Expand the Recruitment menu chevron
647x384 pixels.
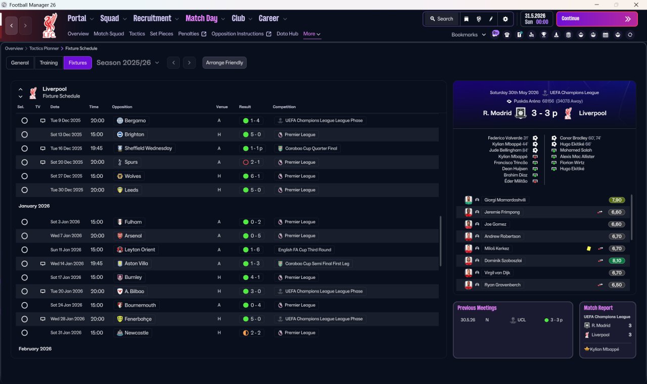(177, 19)
